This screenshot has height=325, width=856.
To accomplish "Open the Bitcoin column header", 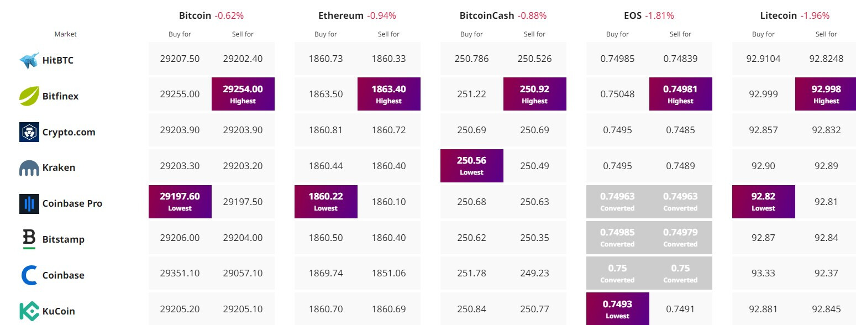I will [x=195, y=15].
